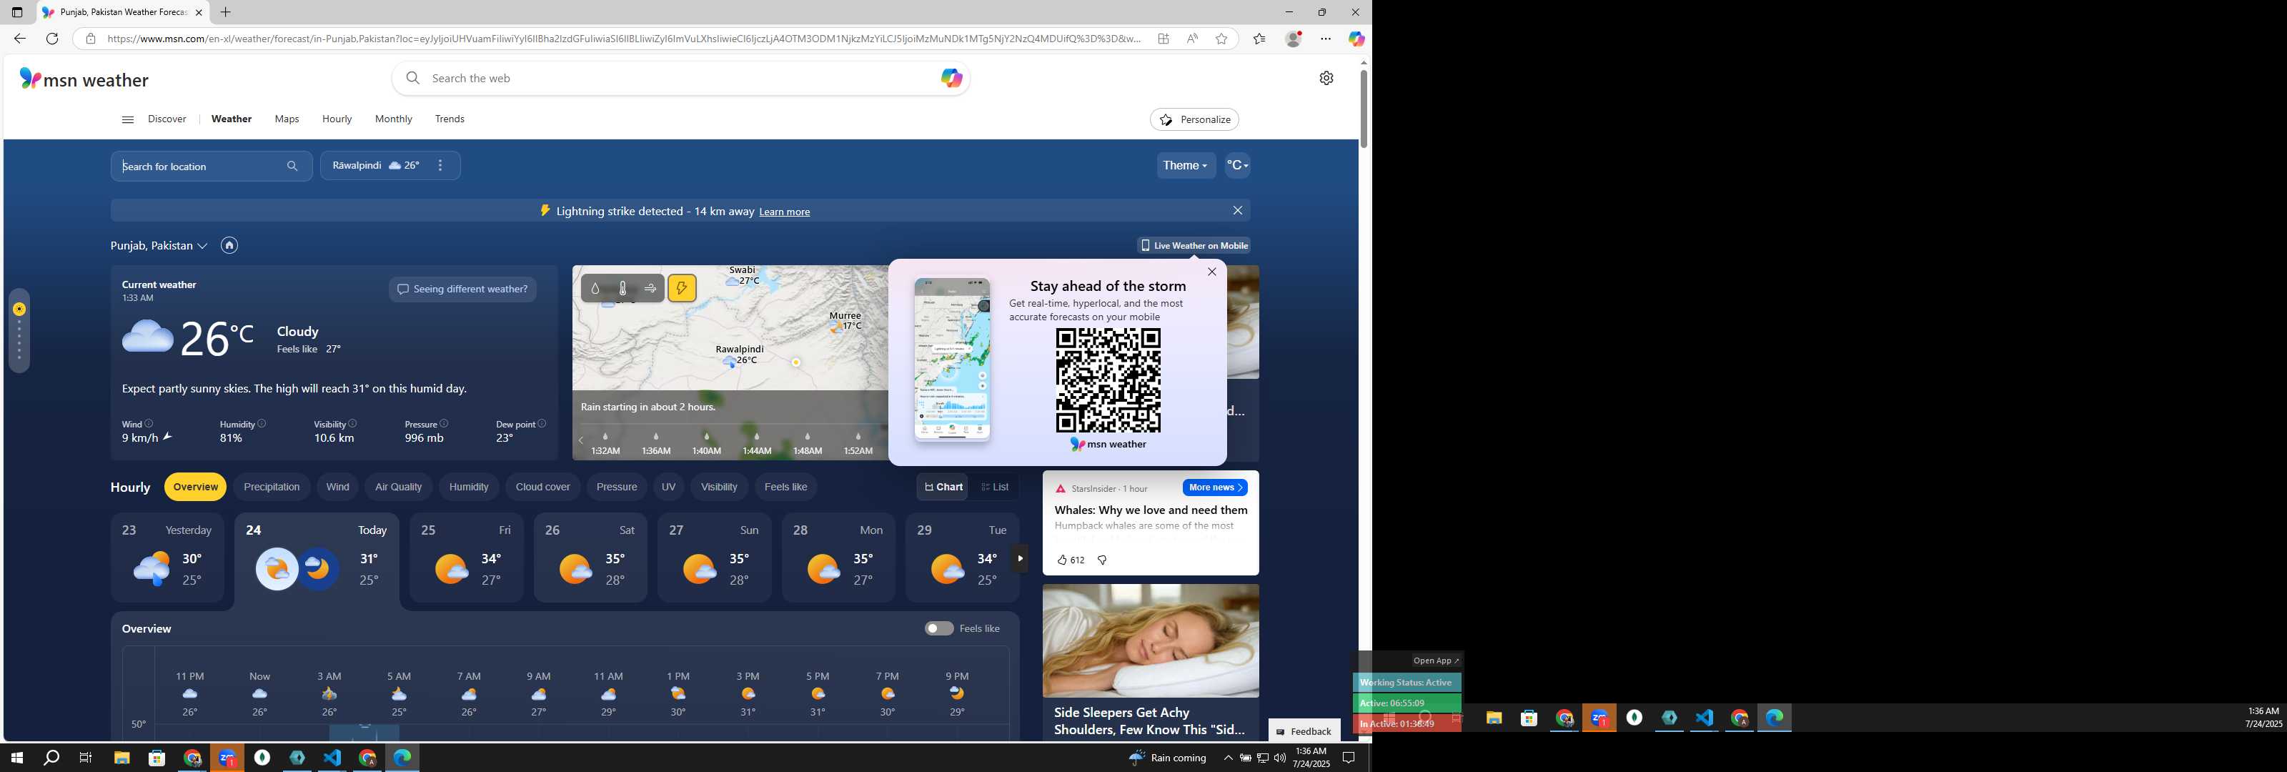Screen dimensions: 2287x772
Task: Select Fri 25 forecast card
Action: click(466, 558)
